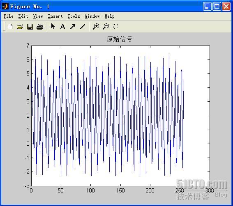Click the y-axis tick label 7
The width and height of the screenshot is (233, 206).
(x=28, y=46)
